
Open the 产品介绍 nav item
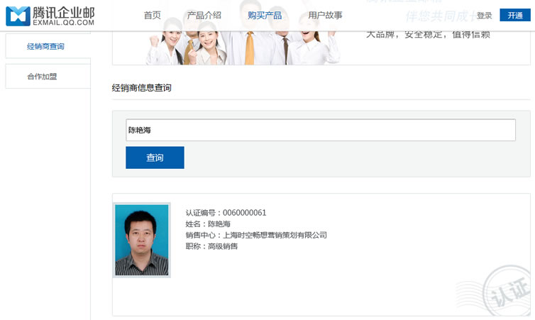pyautogui.click(x=204, y=16)
